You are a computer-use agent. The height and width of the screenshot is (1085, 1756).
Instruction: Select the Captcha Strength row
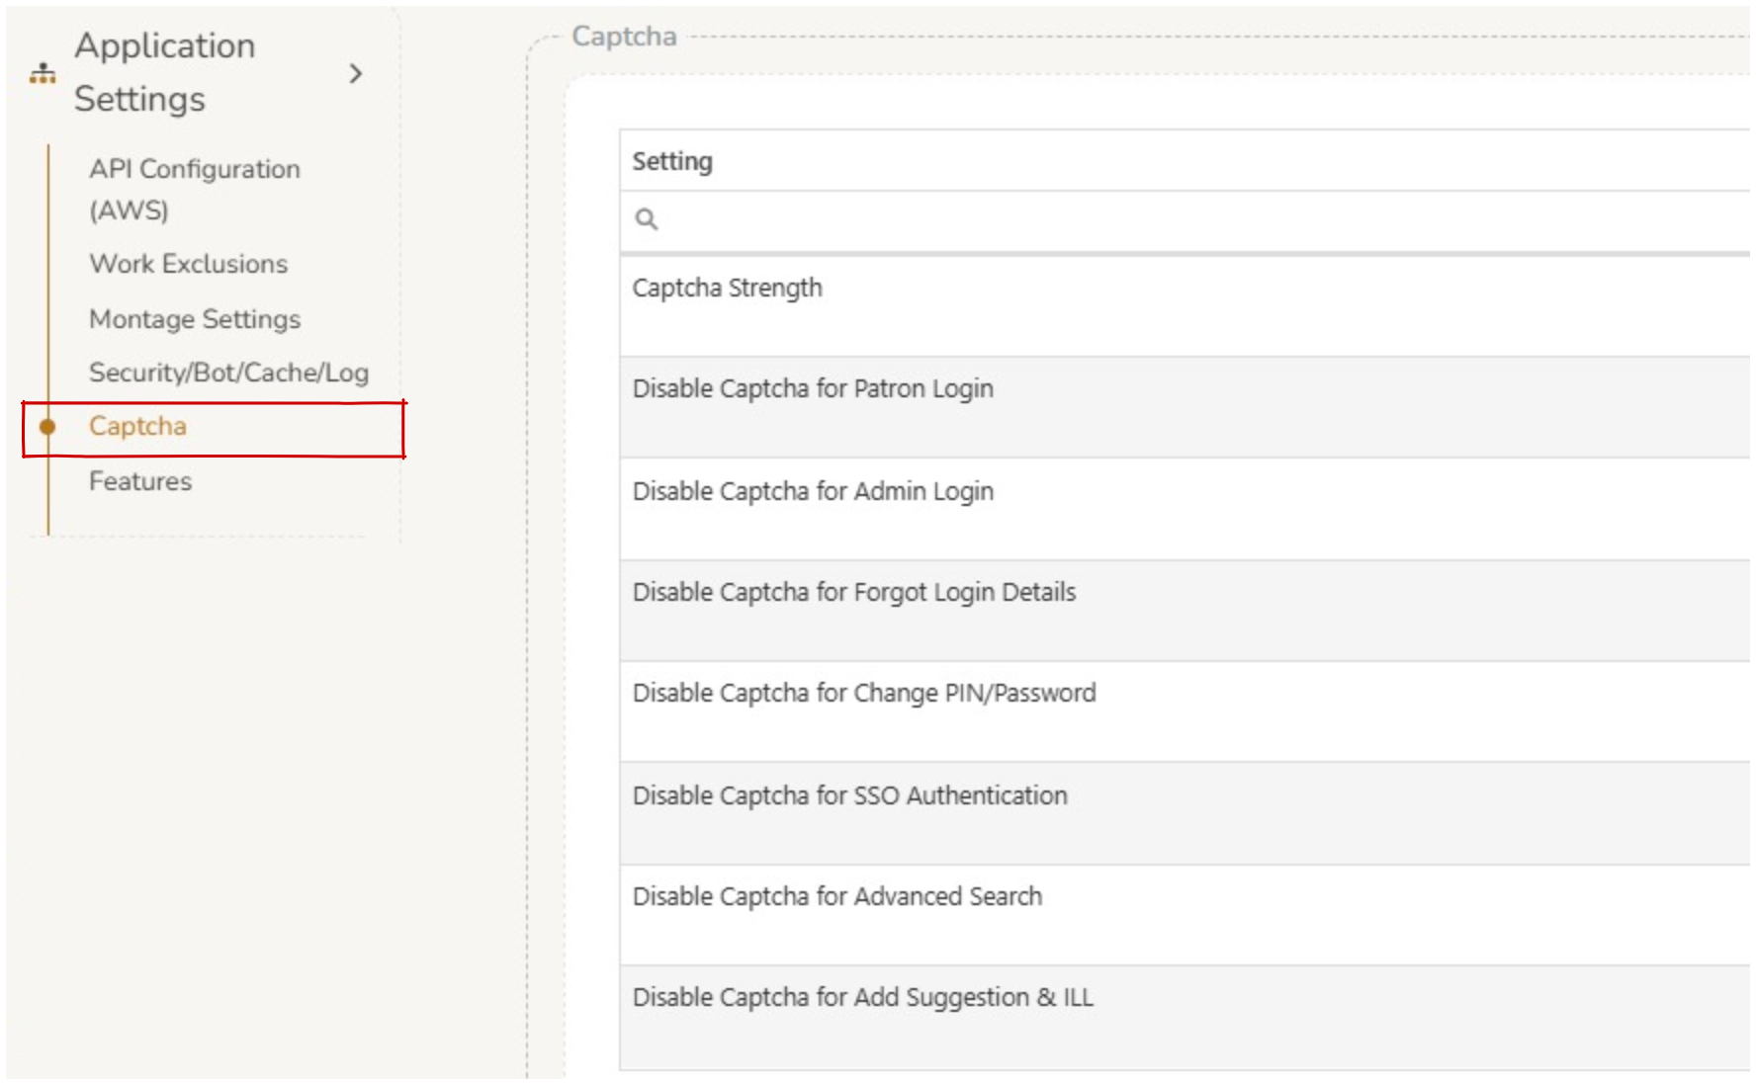click(x=727, y=289)
